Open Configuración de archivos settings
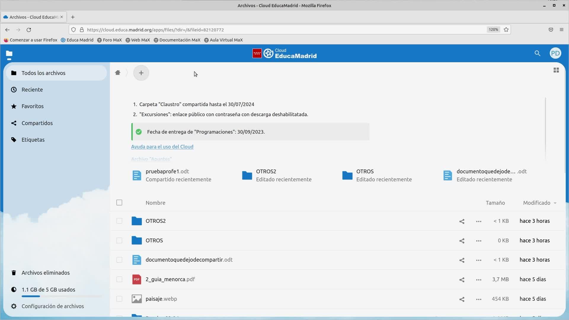This screenshot has width=569, height=320. pyautogui.click(x=52, y=306)
